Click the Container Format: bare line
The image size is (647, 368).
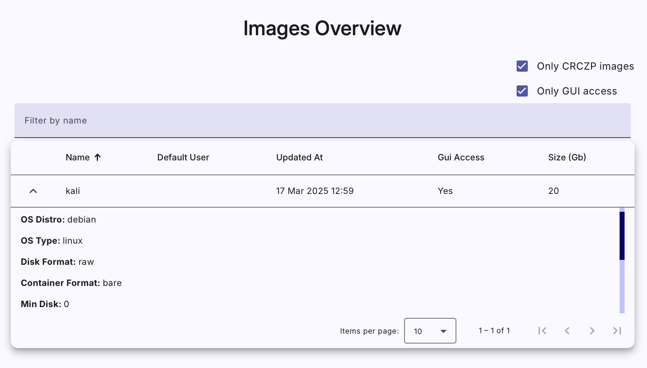pyautogui.click(x=71, y=283)
